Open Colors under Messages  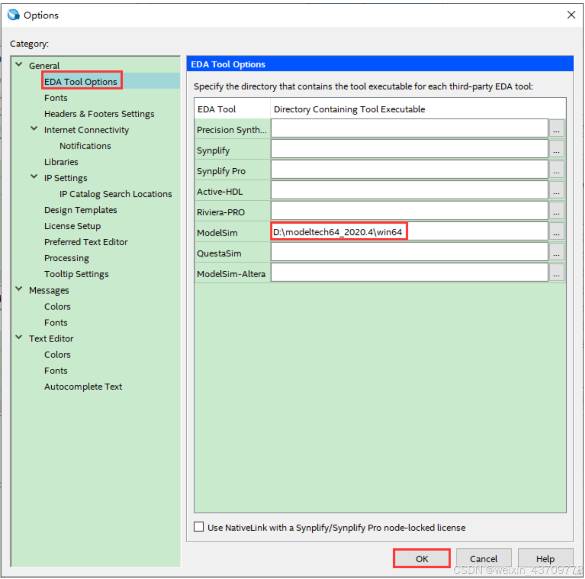click(x=57, y=306)
